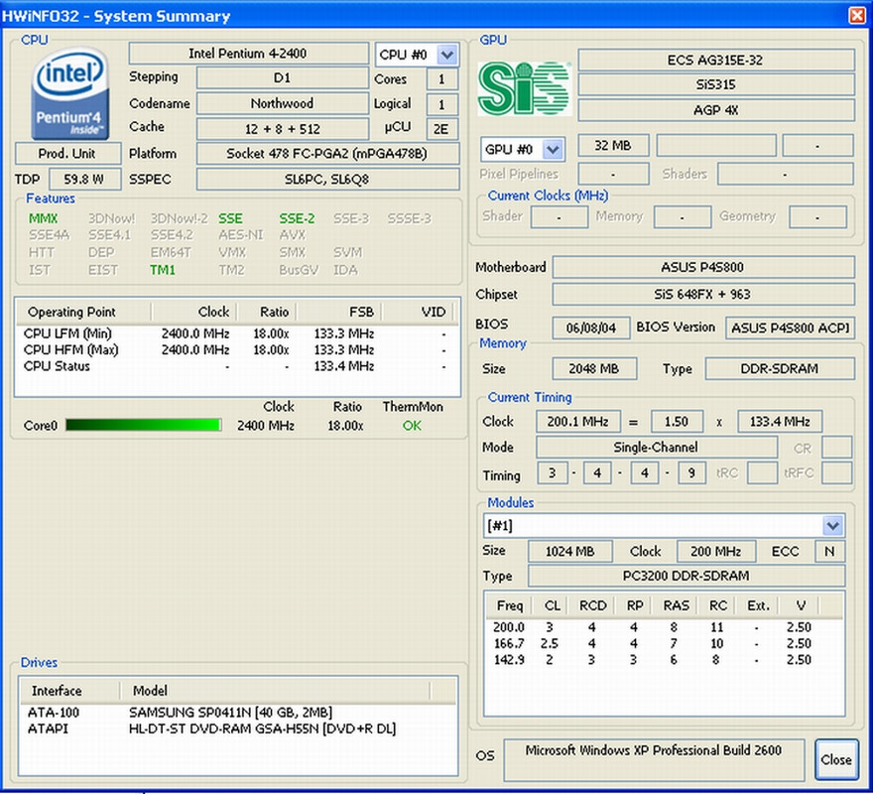Click the Socket 478 platform field
The image size is (873, 794).
point(327,153)
